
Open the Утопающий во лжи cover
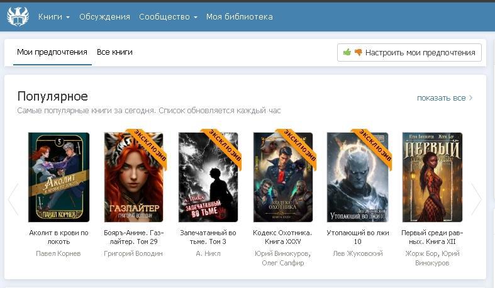point(357,177)
